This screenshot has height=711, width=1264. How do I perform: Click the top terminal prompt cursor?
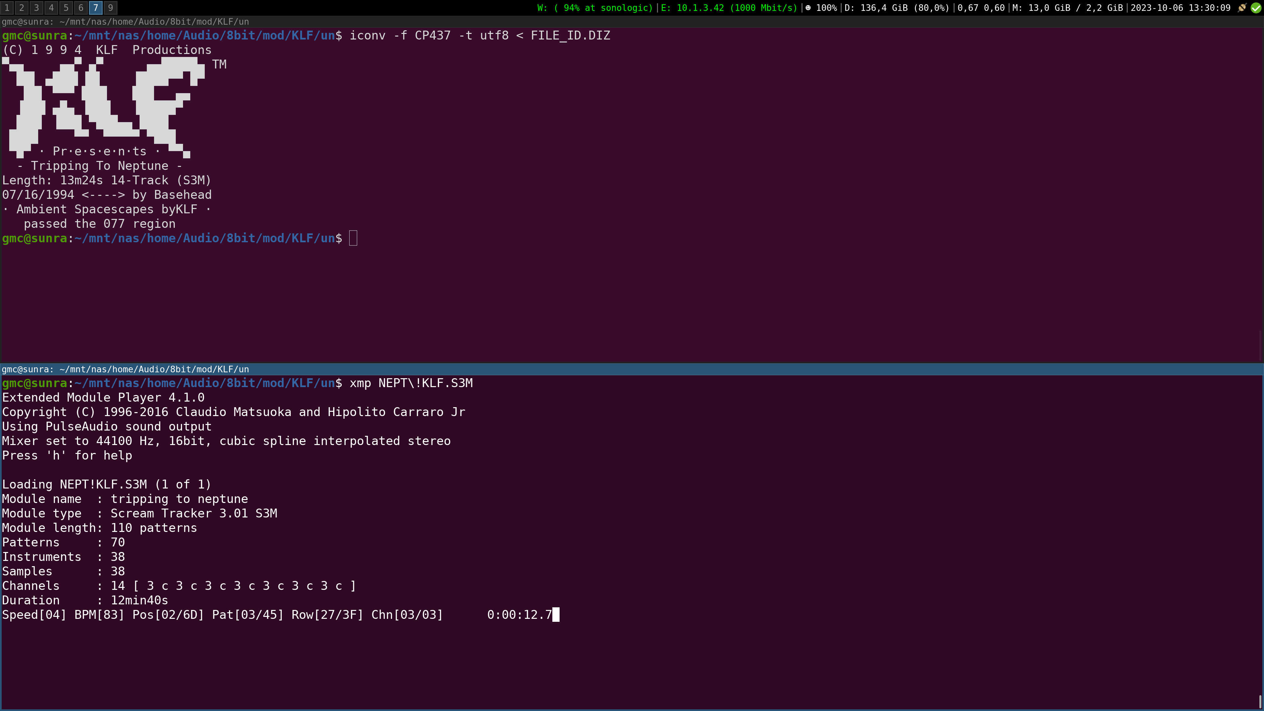point(353,238)
